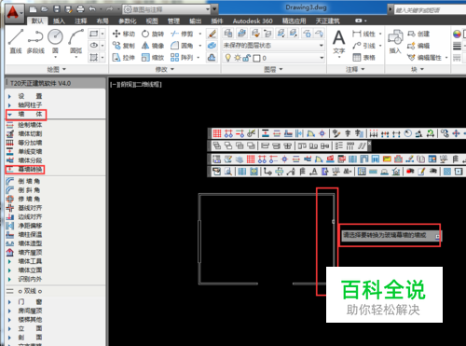
Task: Open the workspace selector dropdown
Action: pos(167,9)
